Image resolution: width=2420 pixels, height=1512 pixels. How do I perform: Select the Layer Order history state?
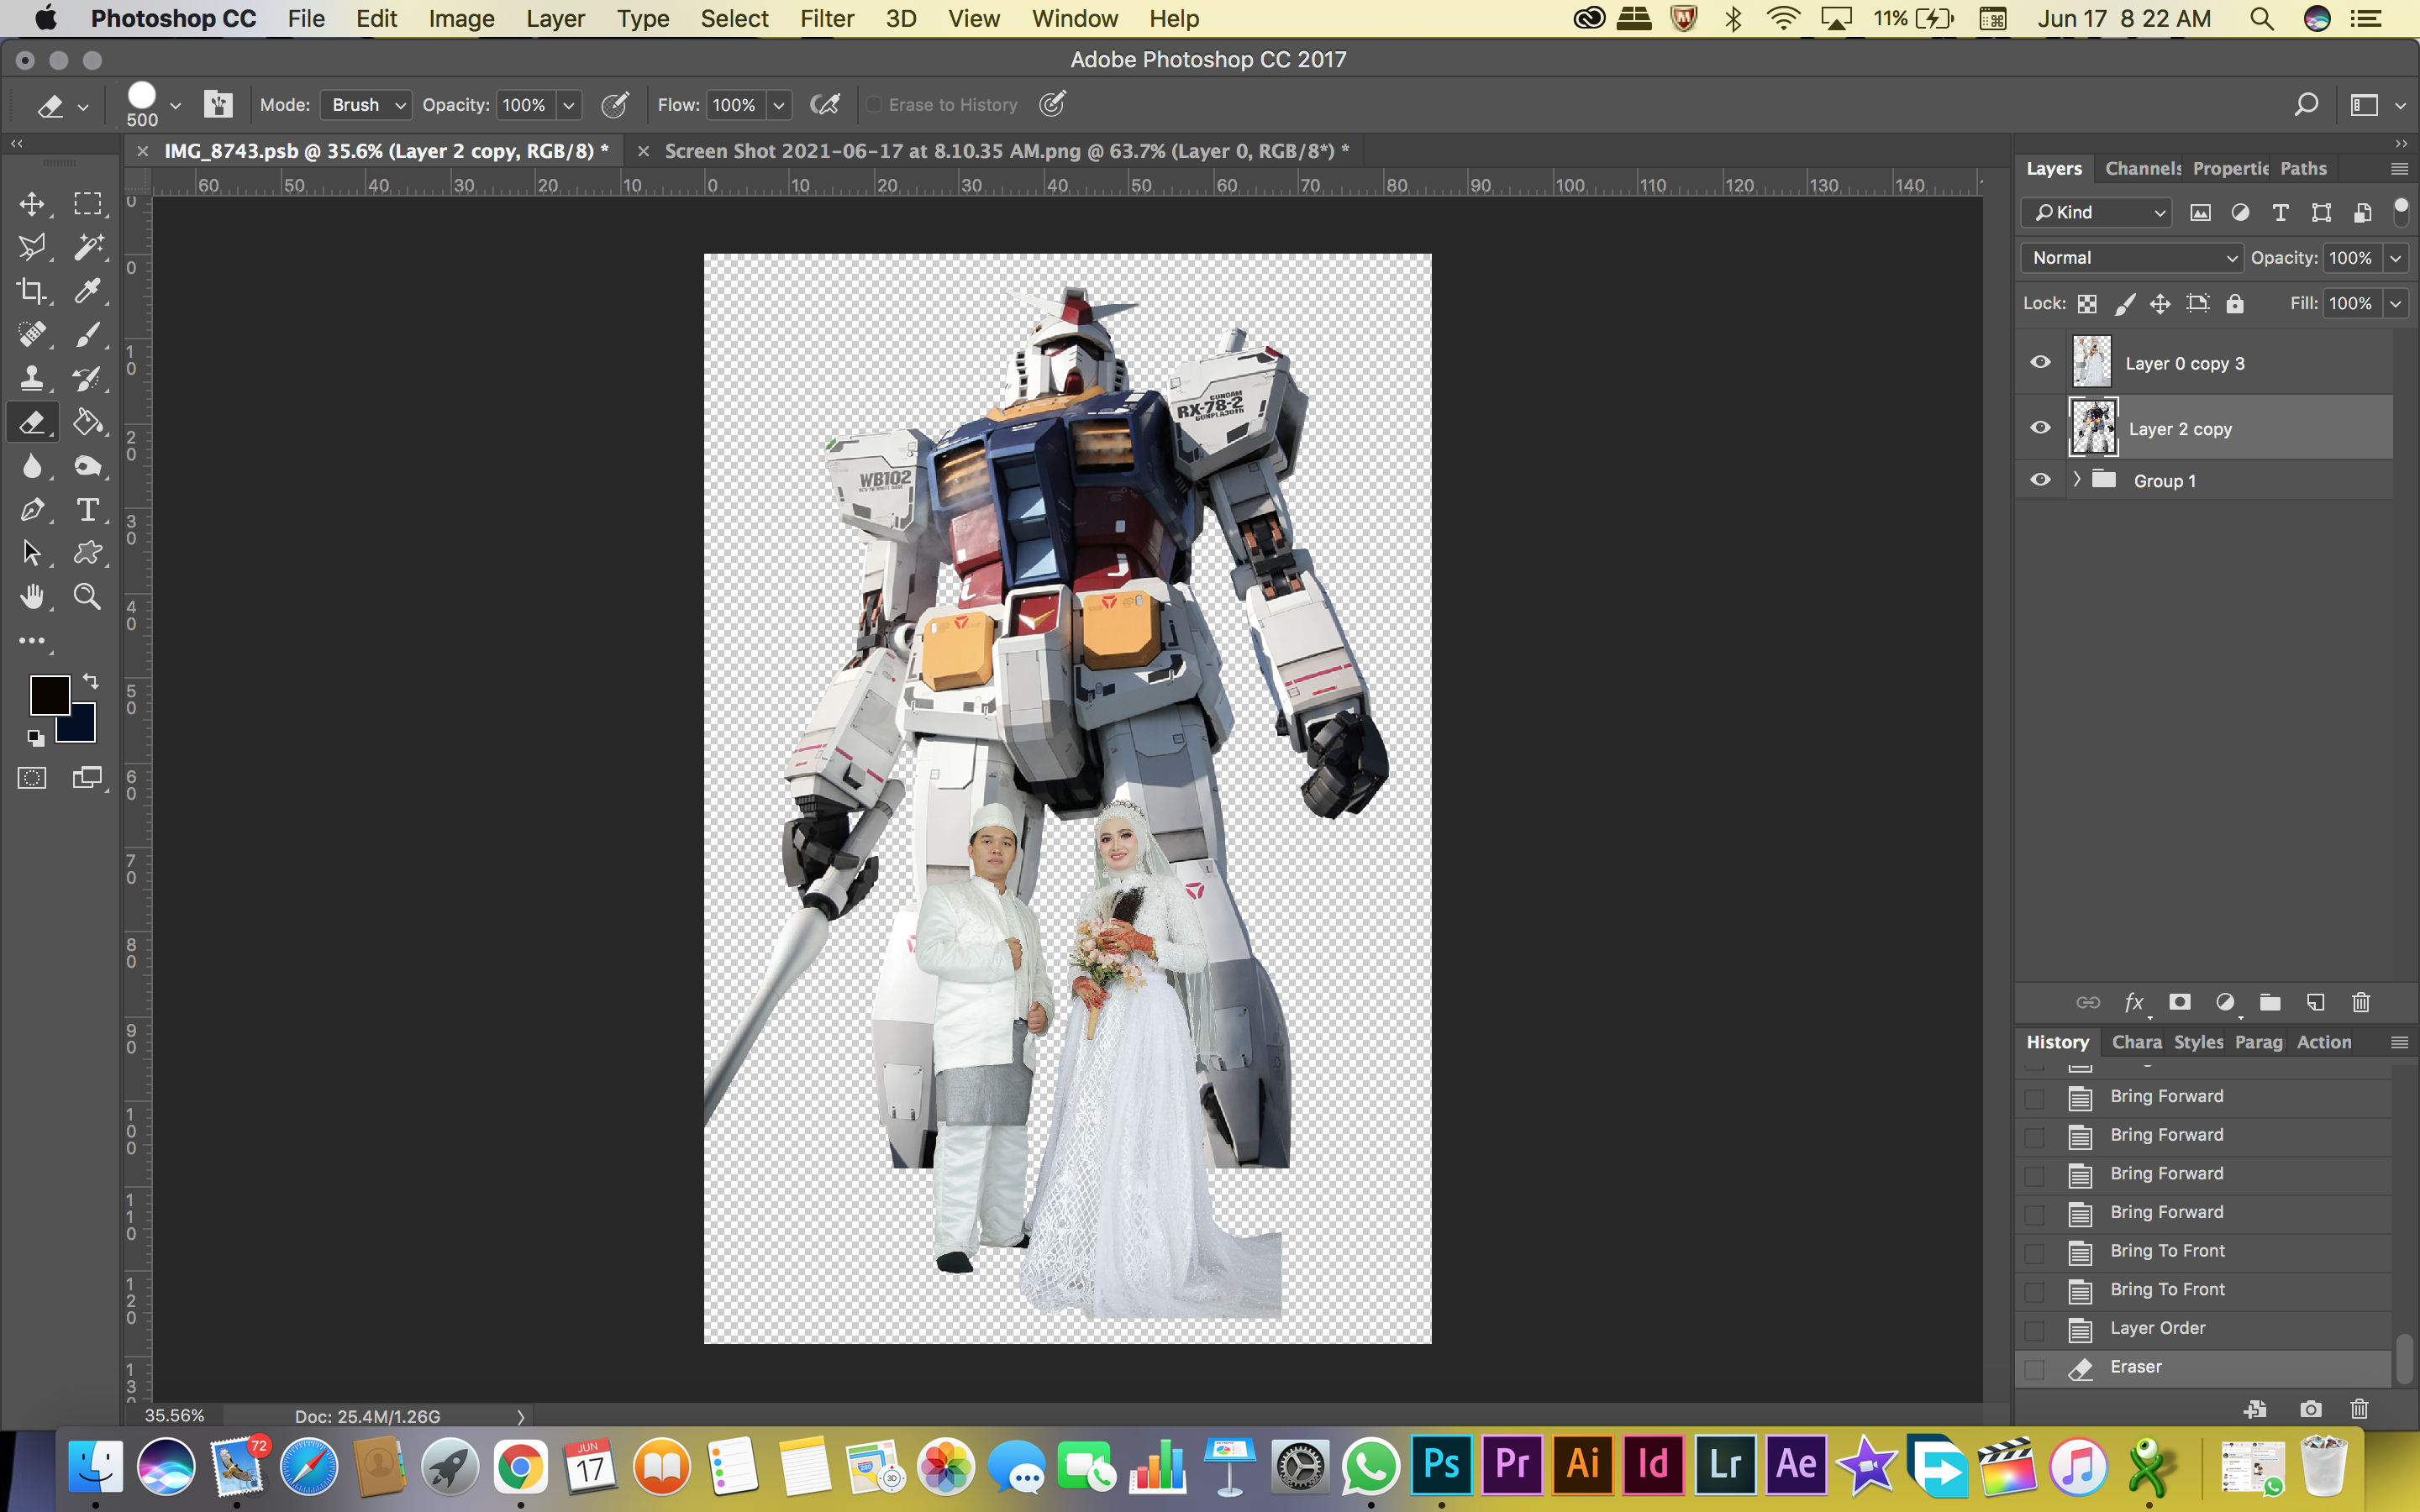[x=2204, y=1329]
